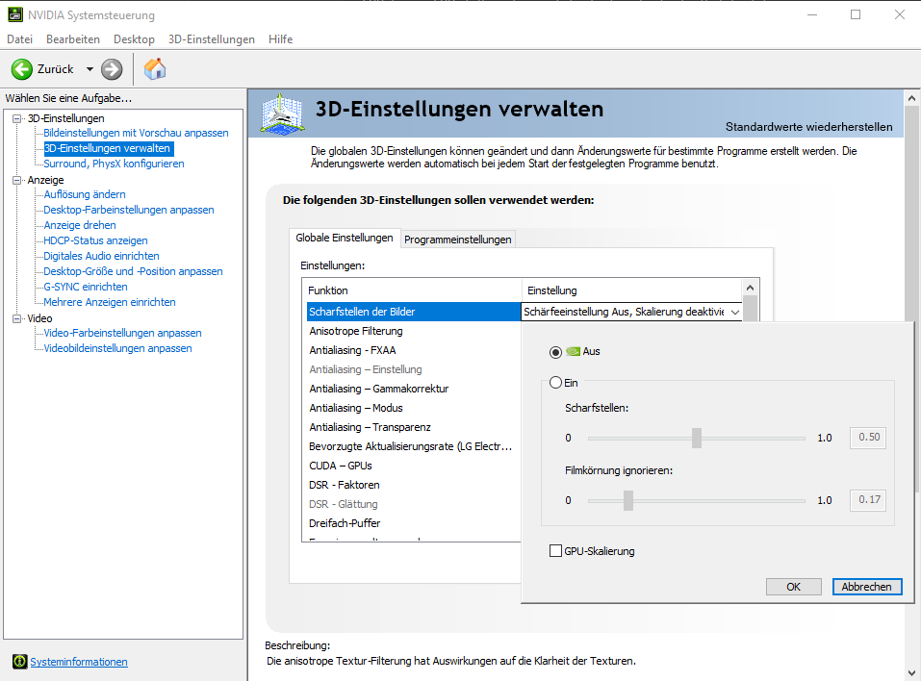Screen dimensions: 921x681
Task: Open the Schärfeeinstellung dropdown arrow
Action: click(x=735, y=313)
